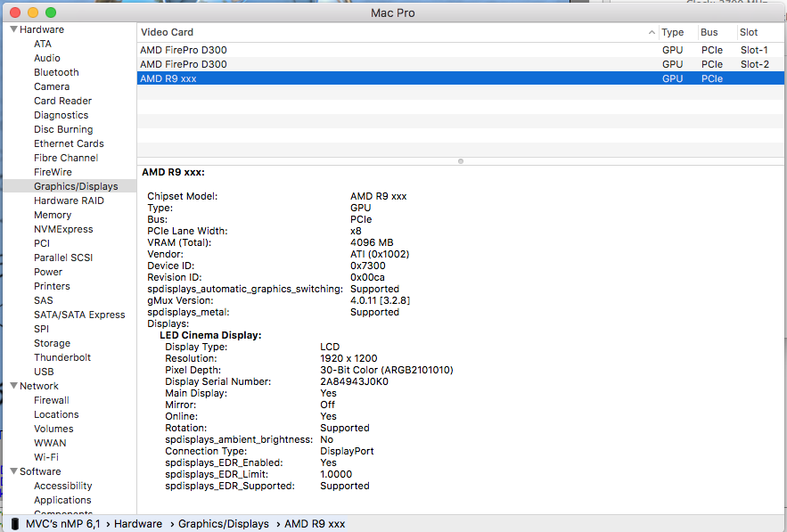
Task: Click Graphics/Displays in the path bar
Action: click(x=224, y=524)
